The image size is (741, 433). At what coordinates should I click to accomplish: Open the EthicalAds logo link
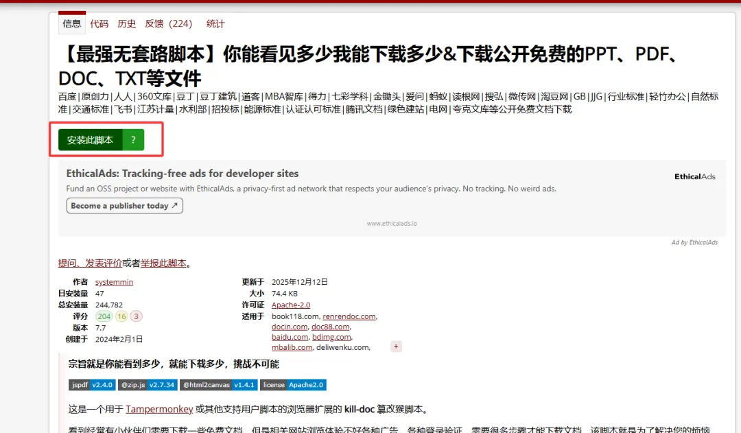click(x=694, y=176)
